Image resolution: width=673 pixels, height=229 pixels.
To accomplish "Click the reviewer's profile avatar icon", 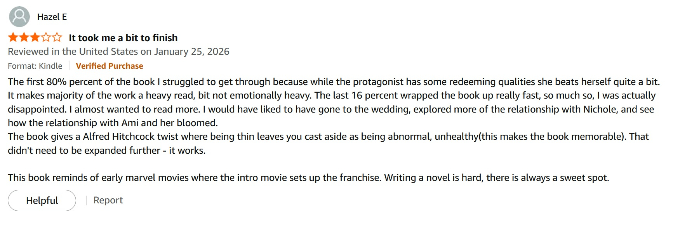I will [x=19, y=17].
